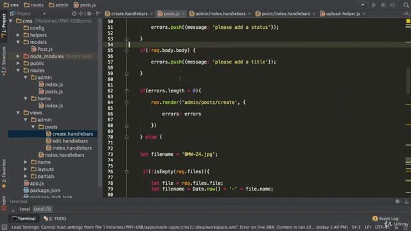Screen dimensions: 411x231
Task: Click the Debug icon in toolbar
Action: click(x=383, y=5)
